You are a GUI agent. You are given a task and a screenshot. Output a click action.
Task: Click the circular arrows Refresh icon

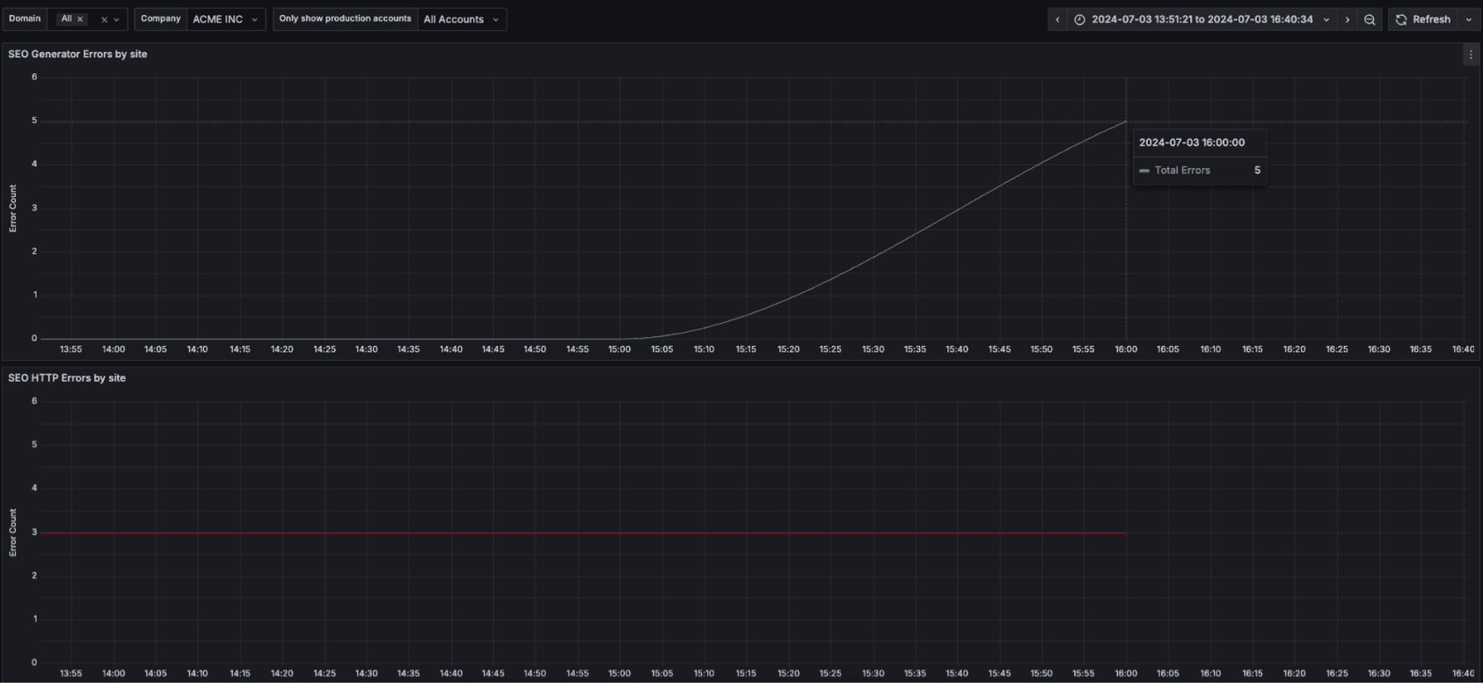pos(1401,19)
